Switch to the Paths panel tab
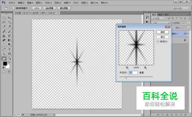The width and height of the screenshot is (192, 117). pyautogui.click(x=166, y=15)
